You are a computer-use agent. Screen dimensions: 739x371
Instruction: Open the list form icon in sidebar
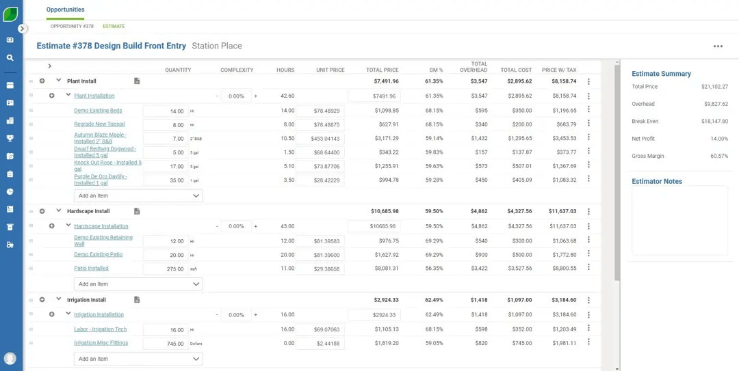10,209
